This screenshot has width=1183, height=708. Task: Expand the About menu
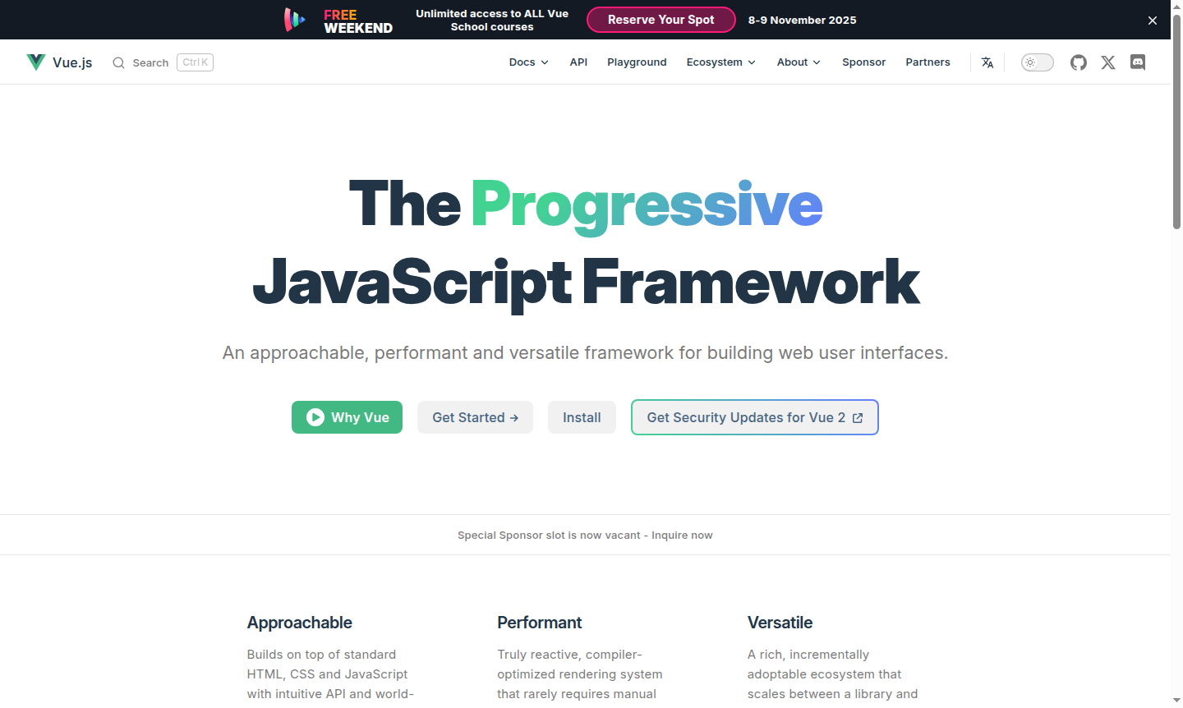click(x=798, y=62)
